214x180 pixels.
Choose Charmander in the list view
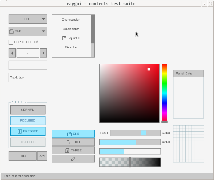coord(71,19)
